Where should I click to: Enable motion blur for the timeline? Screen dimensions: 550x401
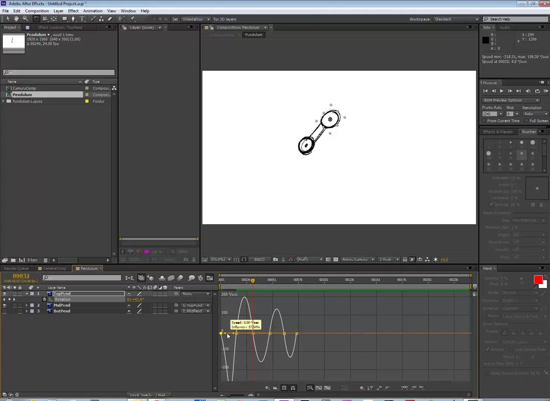pos(180,278)
